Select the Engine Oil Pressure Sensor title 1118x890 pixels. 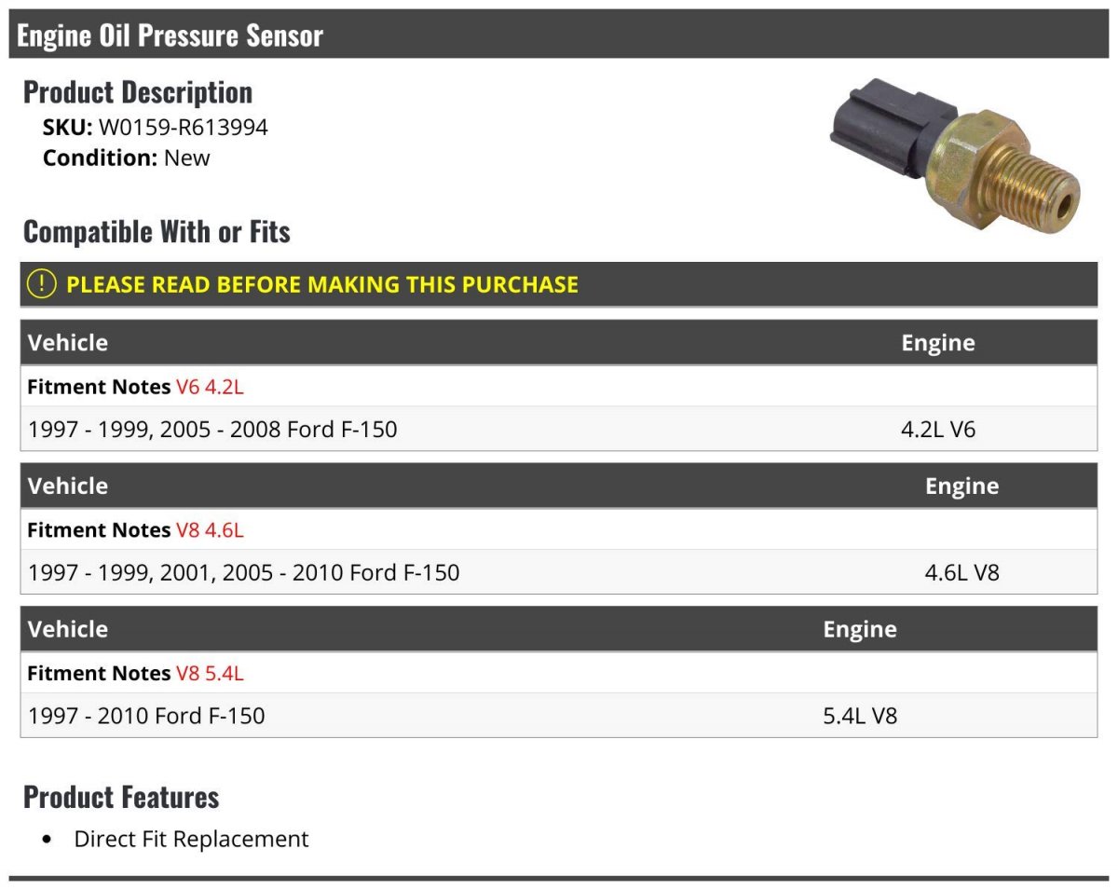click(170, 35)
